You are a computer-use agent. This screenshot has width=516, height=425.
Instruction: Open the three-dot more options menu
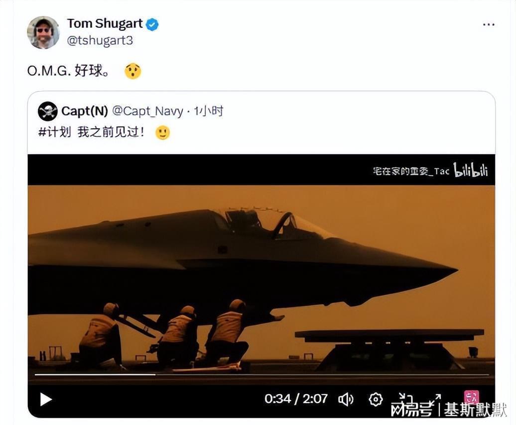[489, 24]
